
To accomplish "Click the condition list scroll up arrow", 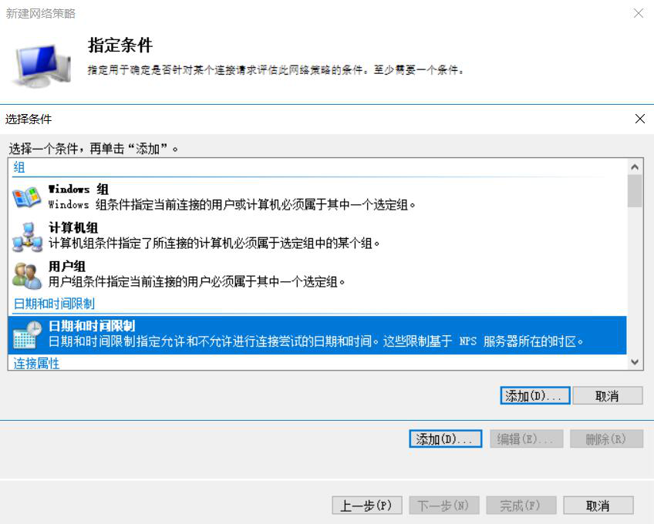I will pyautogui.click(x=635, y=167).
